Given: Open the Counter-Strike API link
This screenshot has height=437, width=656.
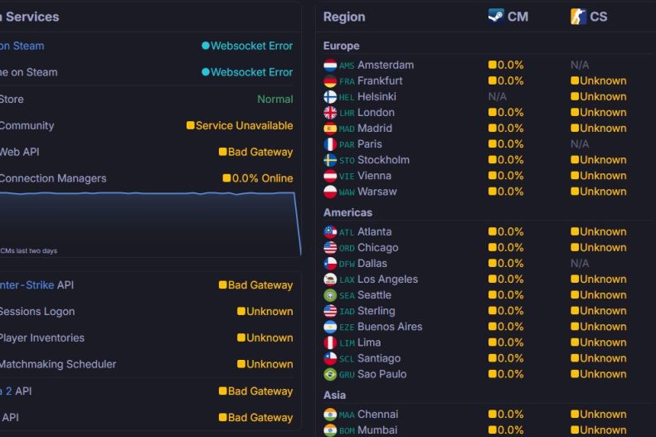Looking at the screenshot, I should [x=27, y=285].
